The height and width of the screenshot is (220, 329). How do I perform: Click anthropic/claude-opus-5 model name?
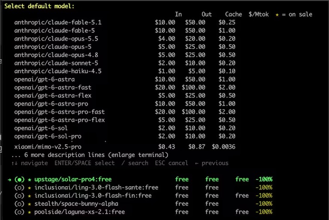click(x=53, y=47)
